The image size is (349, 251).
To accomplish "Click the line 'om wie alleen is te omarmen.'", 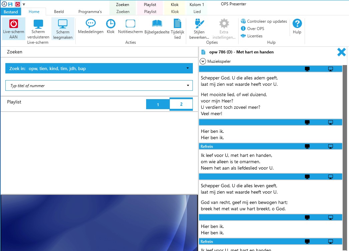I will pyautogui.click(x=230, y=162).
